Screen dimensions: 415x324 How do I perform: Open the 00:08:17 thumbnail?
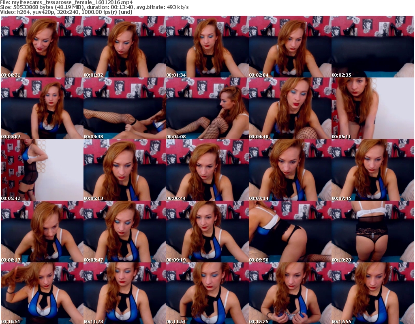click(42, 232)
